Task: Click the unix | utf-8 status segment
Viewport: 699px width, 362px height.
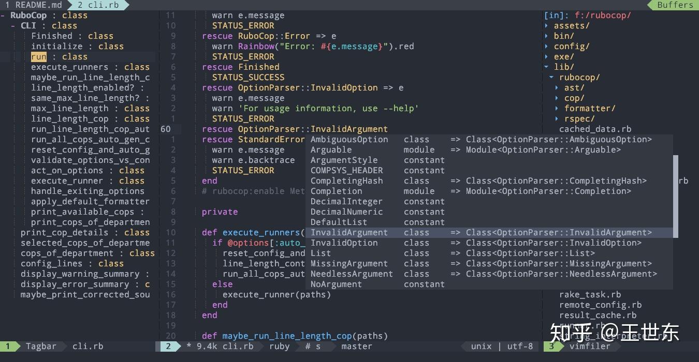Action: [502, 346]
